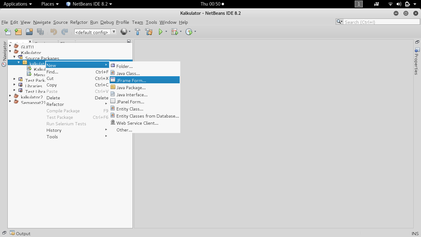421x237 pixels.
Task: Click the Debug Project toolbar icon
Action: [174, 31]
